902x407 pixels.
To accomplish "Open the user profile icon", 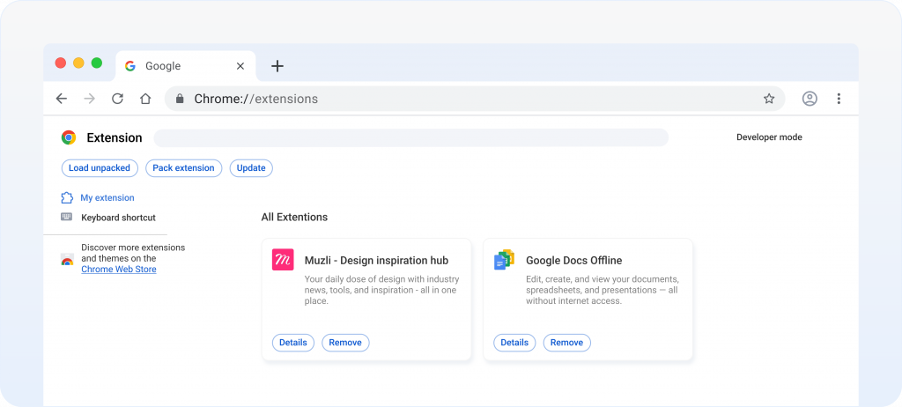I will click(810, 99).
